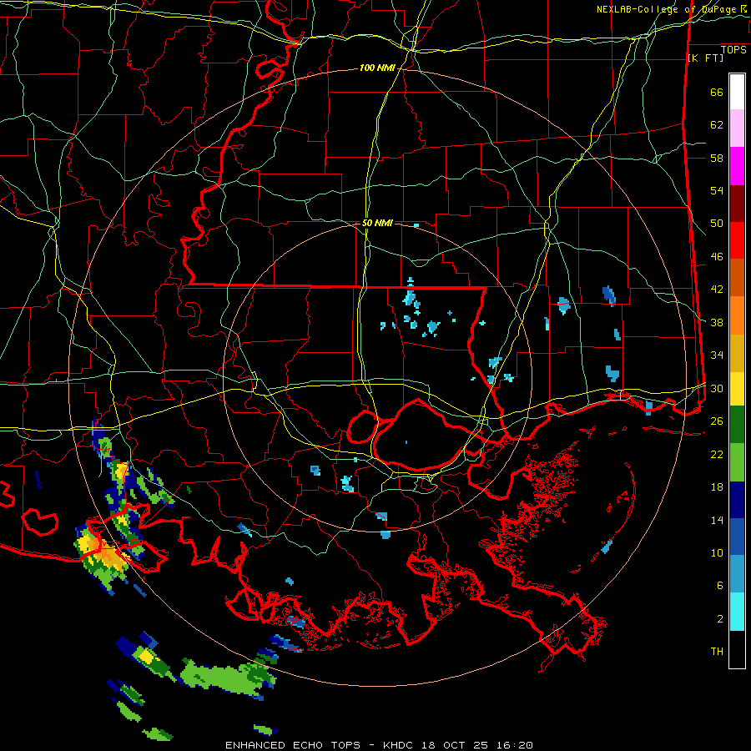Pick the light green legend segment

pyautogui.click(x=737, y=462)
